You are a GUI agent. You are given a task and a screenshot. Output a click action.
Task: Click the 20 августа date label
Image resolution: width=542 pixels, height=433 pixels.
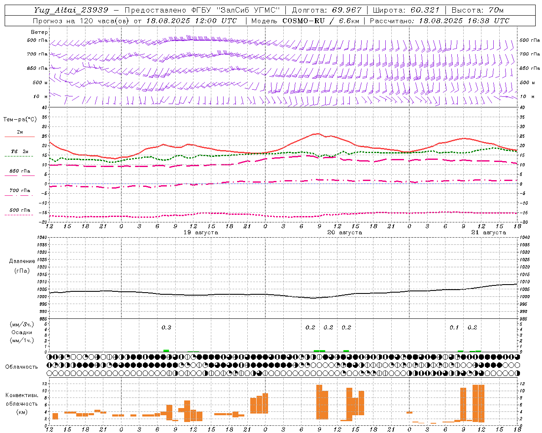[345, 233]
